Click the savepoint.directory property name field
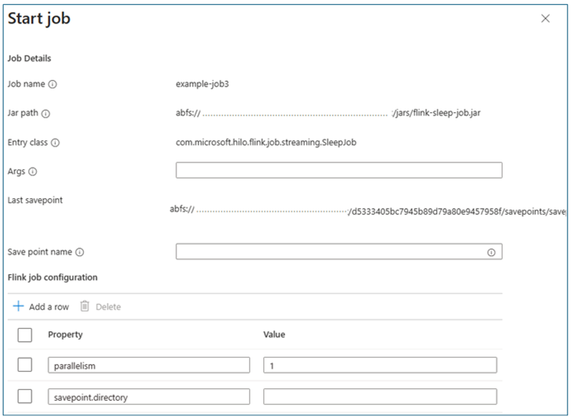 (x=149, y=396)
